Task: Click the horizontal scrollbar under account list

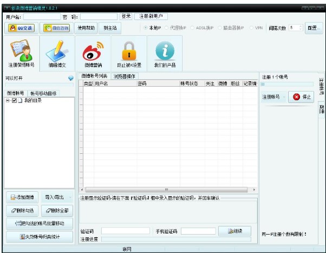Action: click(168, 190)
